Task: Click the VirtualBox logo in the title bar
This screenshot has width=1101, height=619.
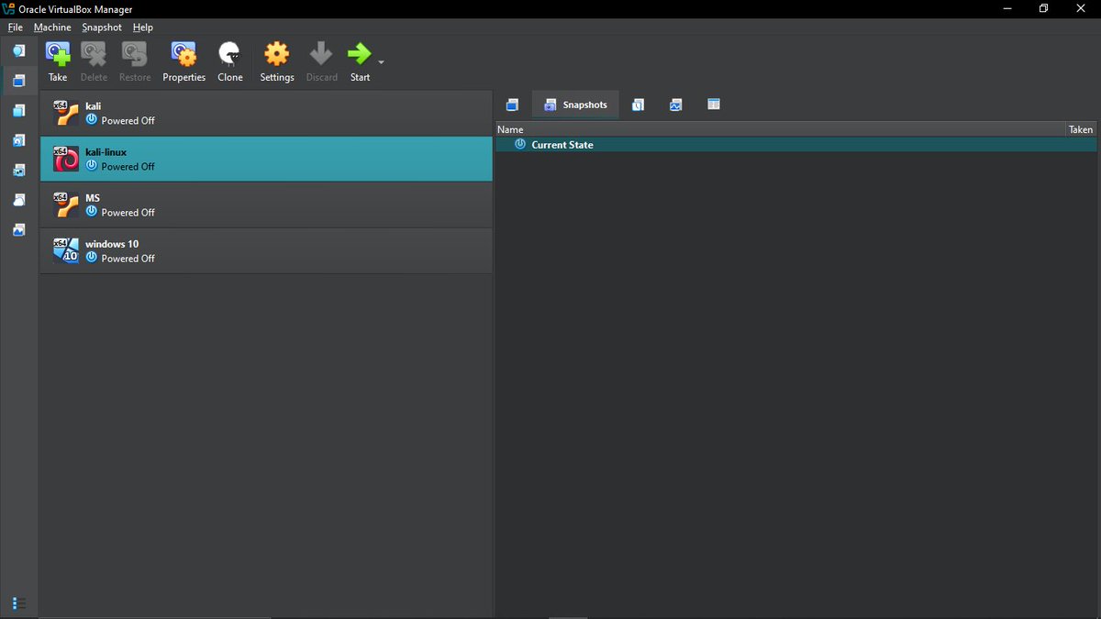Action: (9, 9)
